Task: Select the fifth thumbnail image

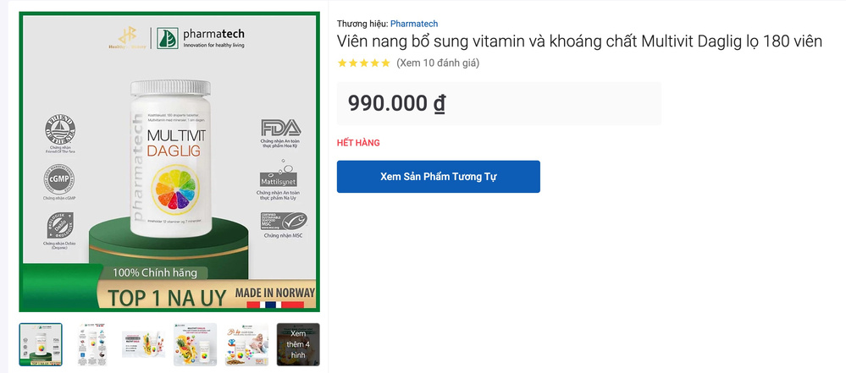Action: click(246, 344)
